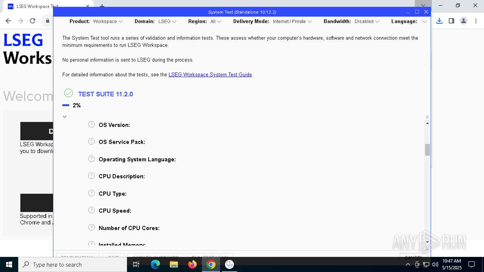Open Delivery Mode dropdown Internet / Private

(292, 22)
